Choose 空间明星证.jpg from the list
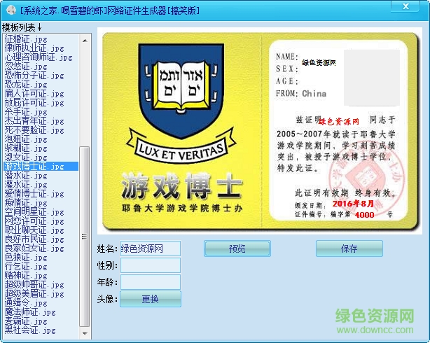 [x=34, y=212]
